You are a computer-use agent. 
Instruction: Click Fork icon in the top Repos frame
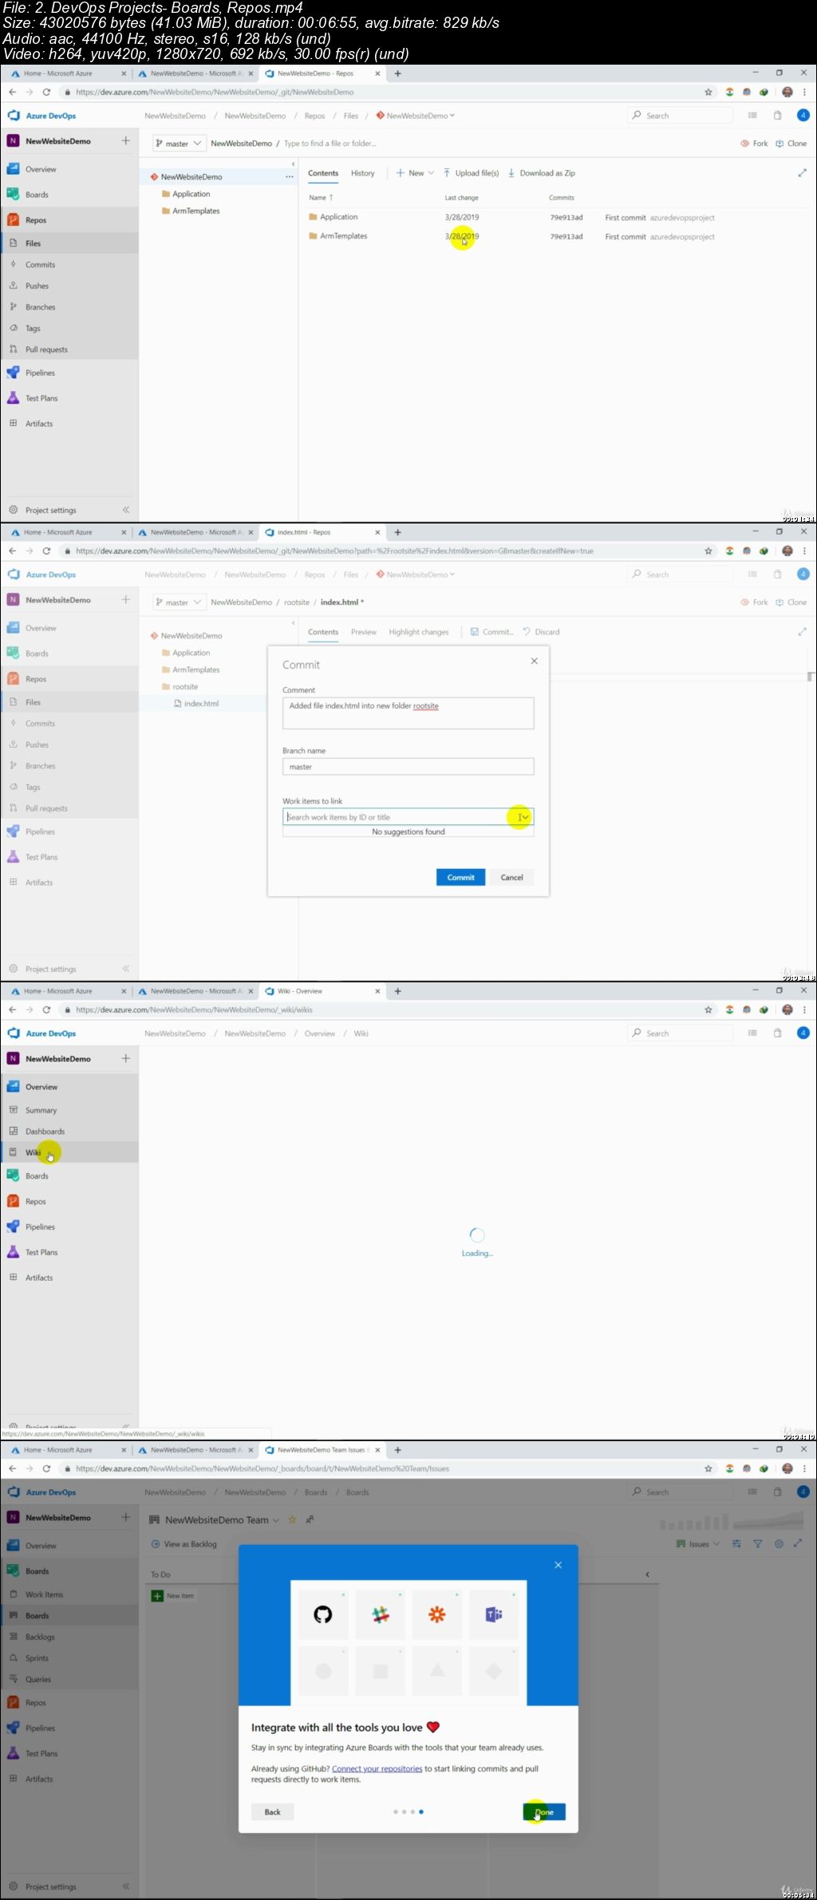(x=745, y=144)
